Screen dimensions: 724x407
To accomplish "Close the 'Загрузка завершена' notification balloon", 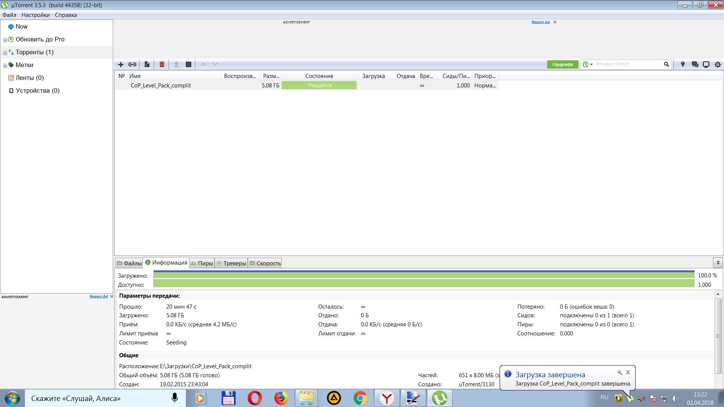I will (628, 372).
